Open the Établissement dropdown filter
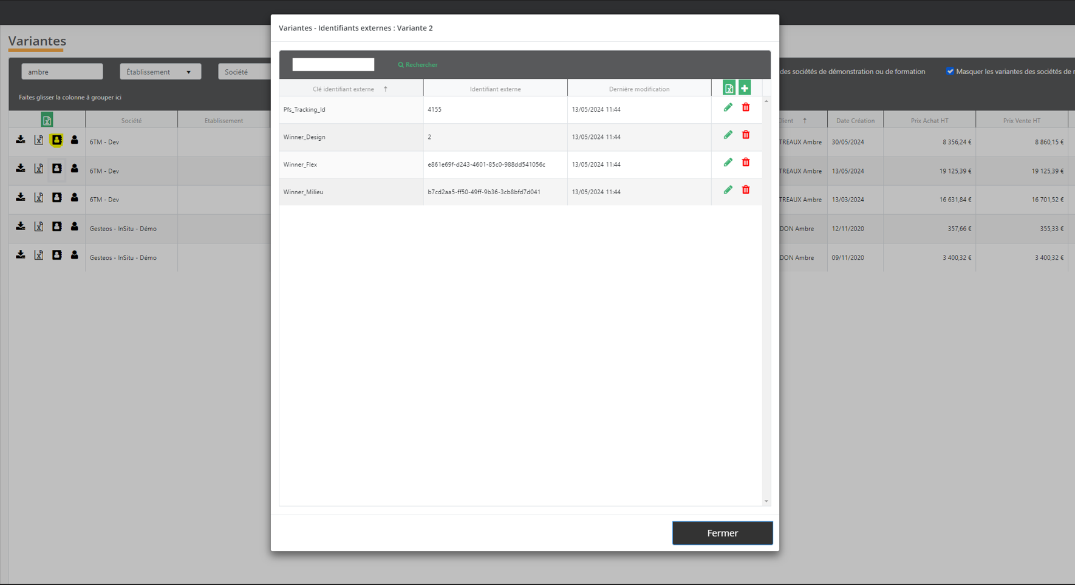The width and height of the screenshot is (1075, 585). point(160,72)
